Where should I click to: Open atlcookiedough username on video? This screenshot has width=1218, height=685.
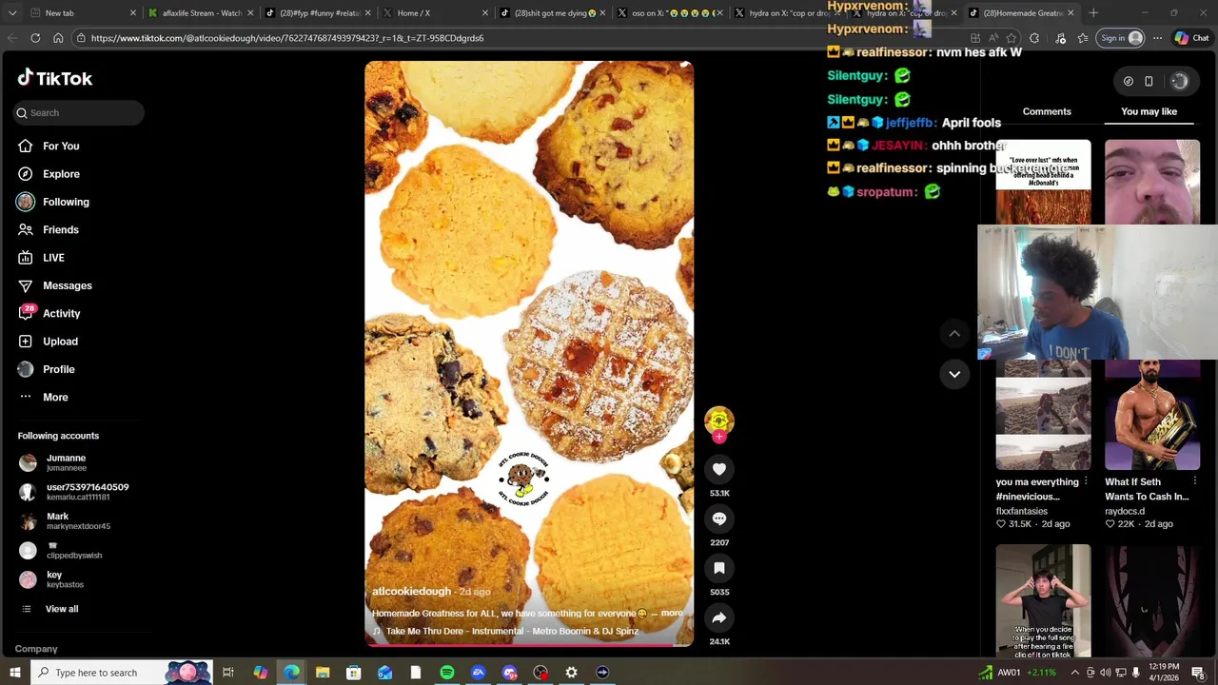click(x=411, y=591)
